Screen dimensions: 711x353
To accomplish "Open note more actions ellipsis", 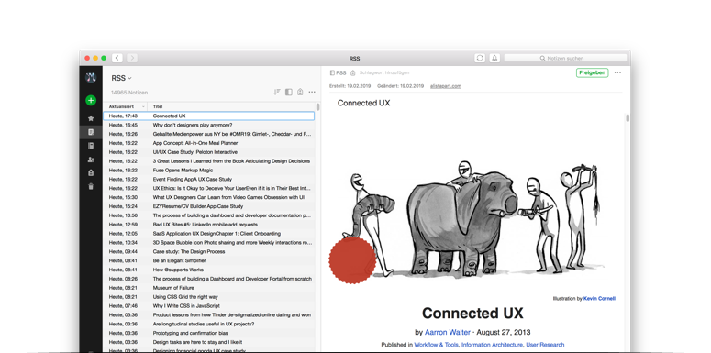I will click(617, 72).
